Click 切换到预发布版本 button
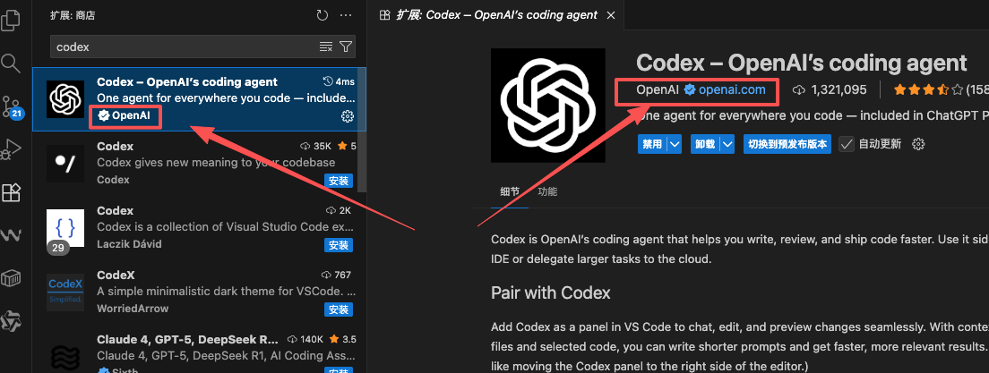 tap(787, 144)
